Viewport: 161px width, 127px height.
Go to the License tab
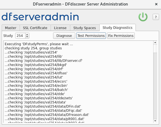60,28
